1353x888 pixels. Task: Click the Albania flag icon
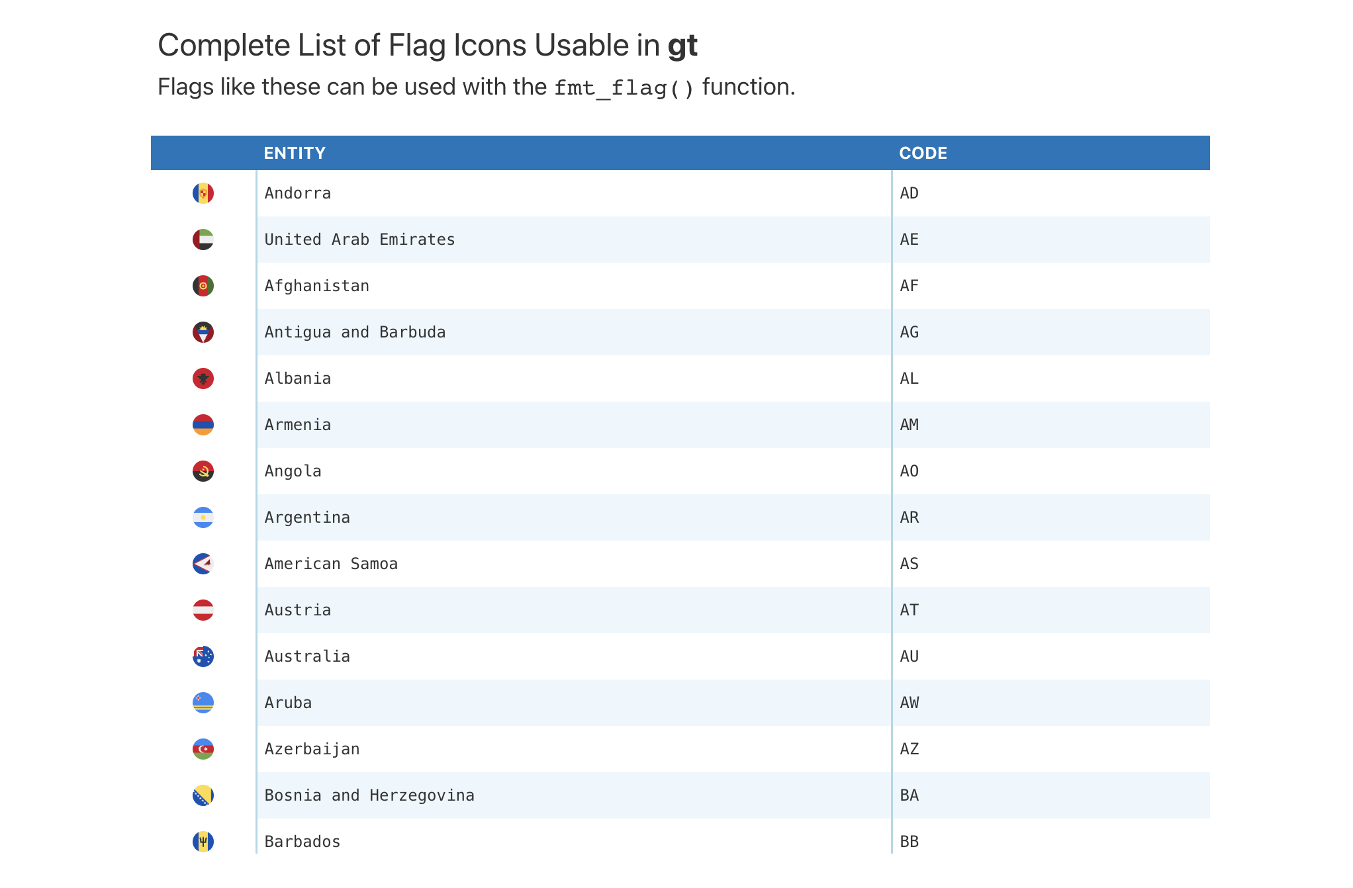(x=203, y=378)
